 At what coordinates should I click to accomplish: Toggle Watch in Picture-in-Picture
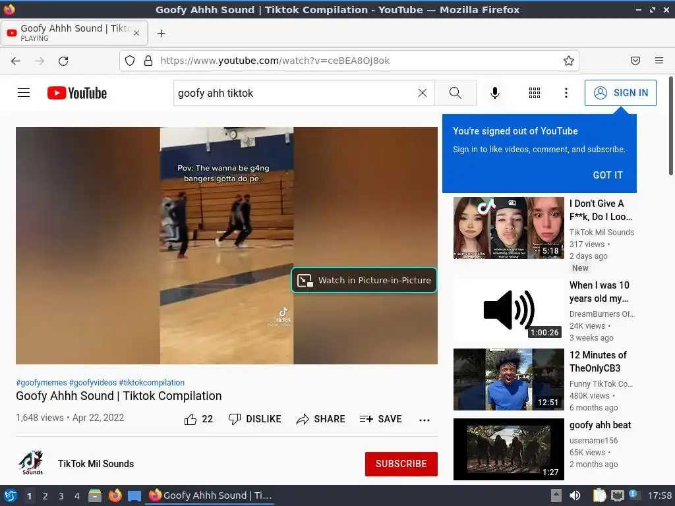[x=364, y=280]
